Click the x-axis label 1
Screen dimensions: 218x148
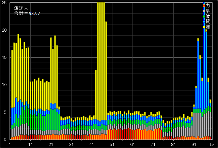tap(10, 145)
